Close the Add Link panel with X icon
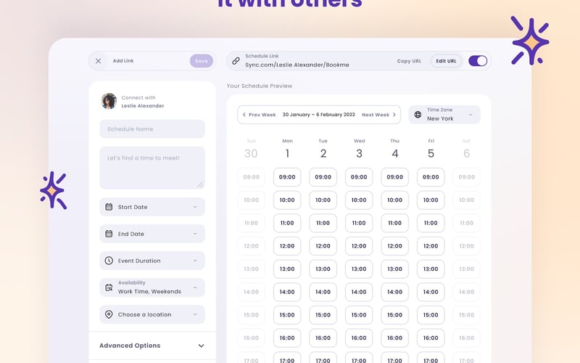This screenshot has height=363, width=580. coord(98,61)
